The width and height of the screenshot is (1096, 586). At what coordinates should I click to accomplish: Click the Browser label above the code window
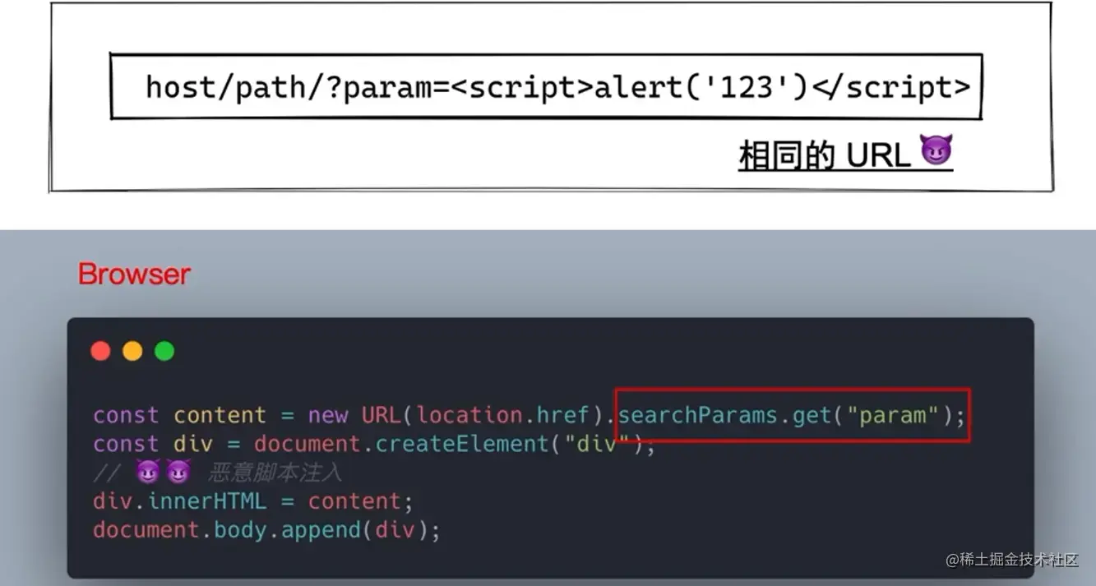click(x=133, y=274)
